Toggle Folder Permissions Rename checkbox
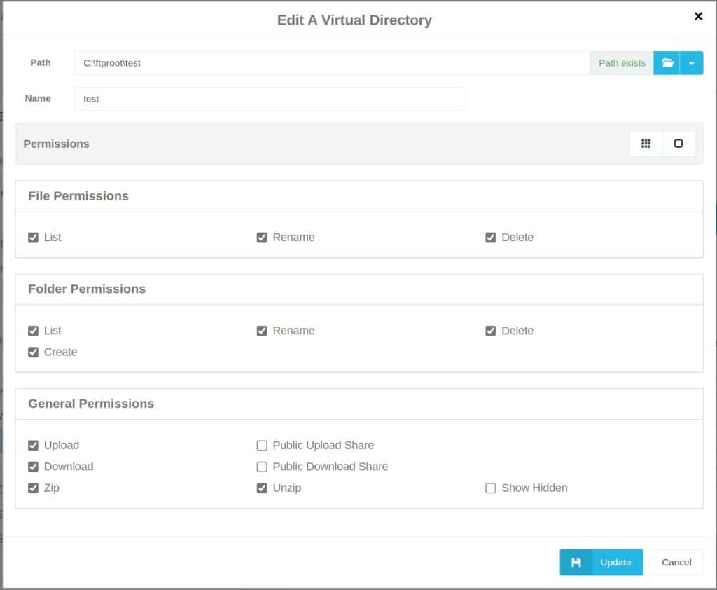717x590 pixels. [x=262, y=331]
